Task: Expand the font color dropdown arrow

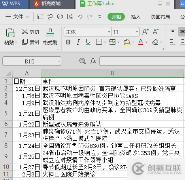Action: coord(146,42)
